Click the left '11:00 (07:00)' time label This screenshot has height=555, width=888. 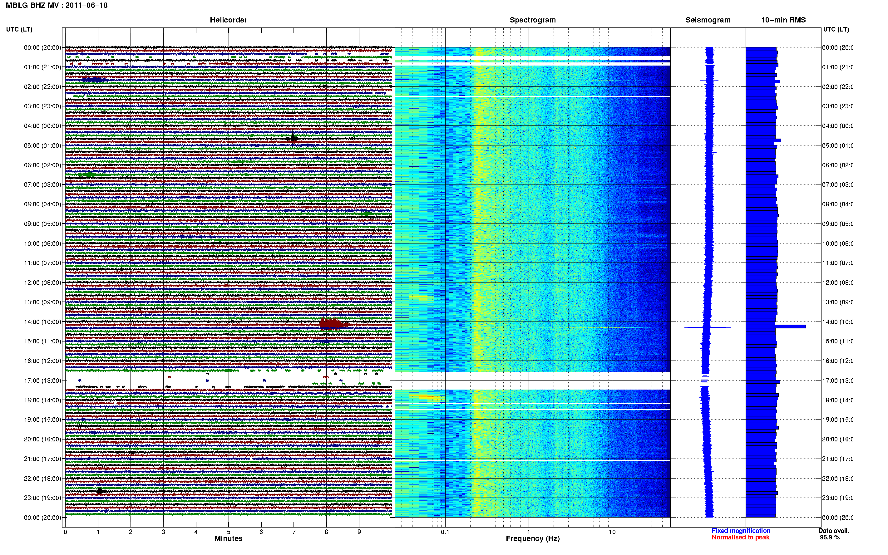click(42, 263)
